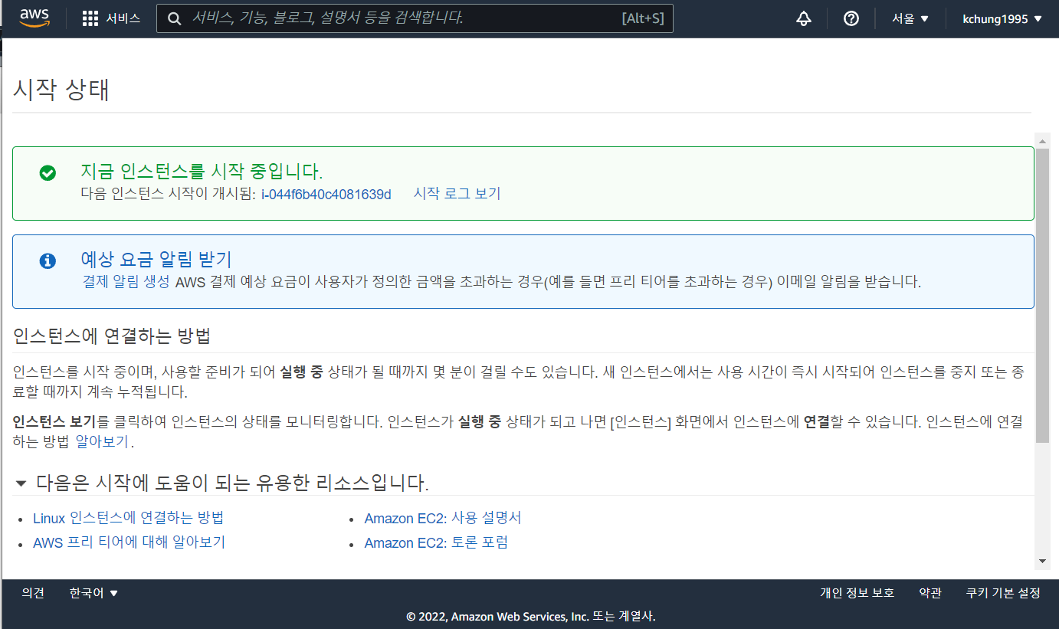
Task: Open Amazon EC2: 사용 설명서 link
Action: [443, 518]
